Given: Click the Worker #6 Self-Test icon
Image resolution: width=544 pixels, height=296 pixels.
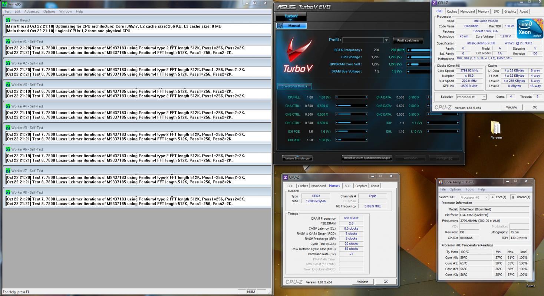Looking at the screenshot, I should coord(8,149).
